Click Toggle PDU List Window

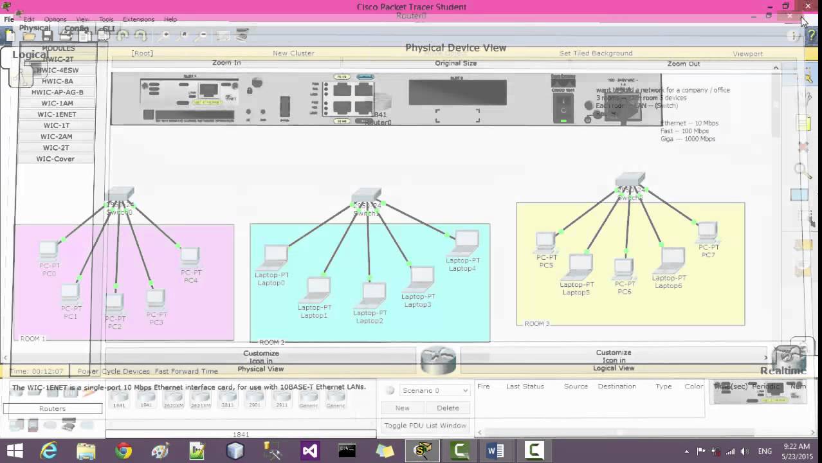pos(425,425)
